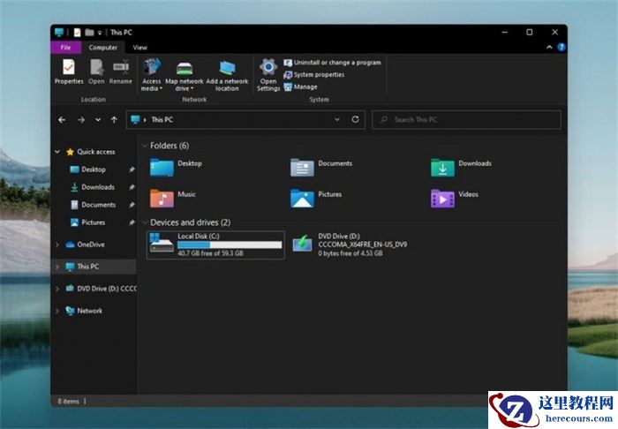Click the 40.7 GB free text
This screenshot has height=429, width=618.
click(210, 253)
